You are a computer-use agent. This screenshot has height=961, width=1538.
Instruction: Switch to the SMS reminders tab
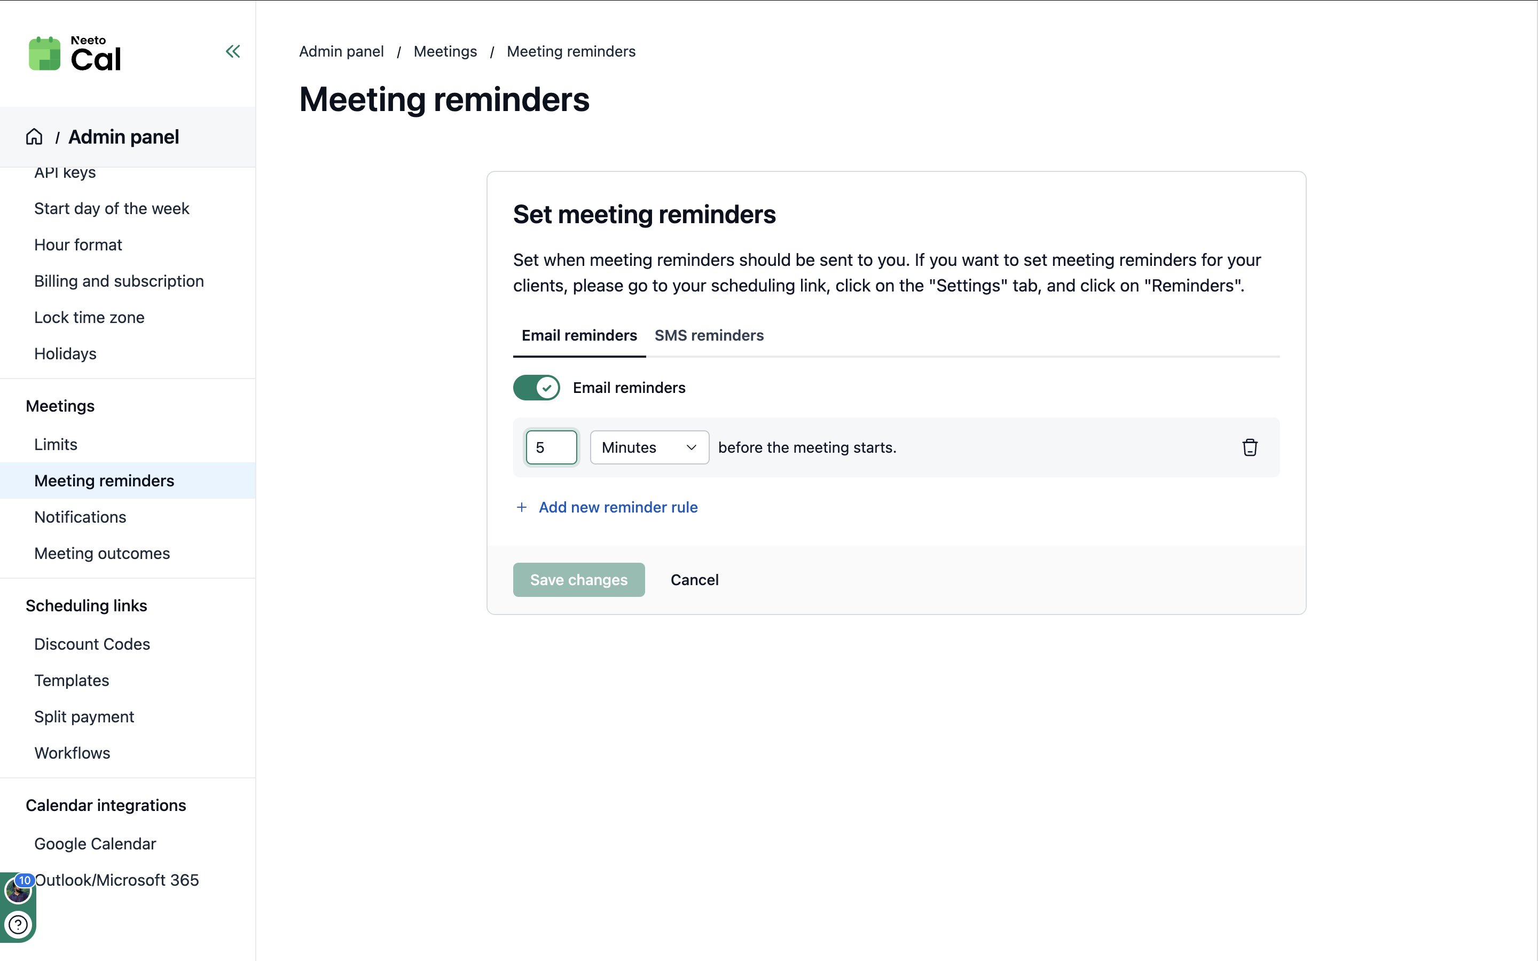tap(709, 336)
